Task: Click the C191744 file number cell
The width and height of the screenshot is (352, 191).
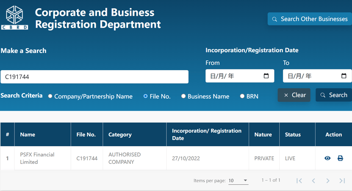Action: click(87, 158)
